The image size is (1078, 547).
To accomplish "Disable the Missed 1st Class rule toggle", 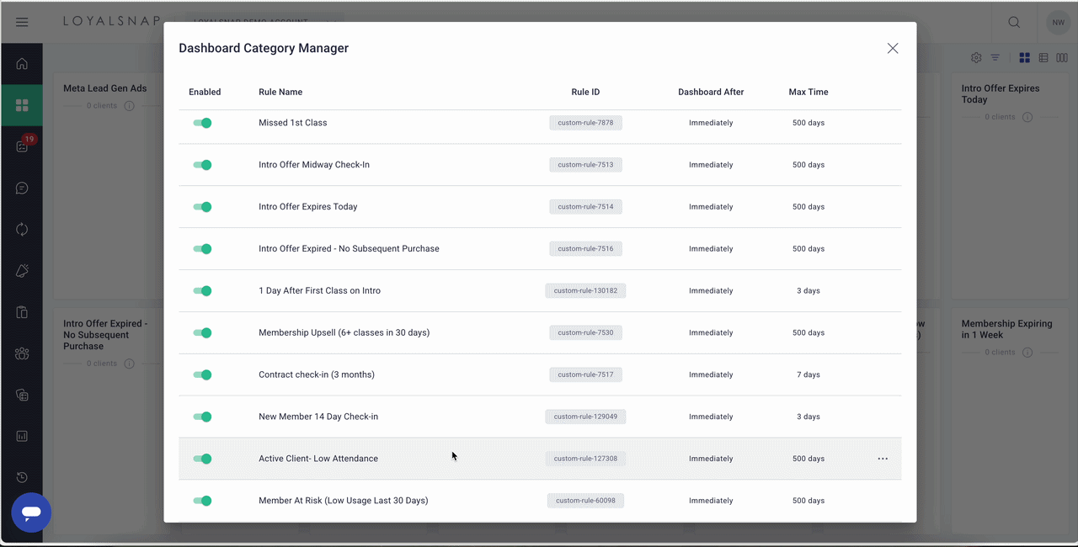I will click(x=202, y=123).
